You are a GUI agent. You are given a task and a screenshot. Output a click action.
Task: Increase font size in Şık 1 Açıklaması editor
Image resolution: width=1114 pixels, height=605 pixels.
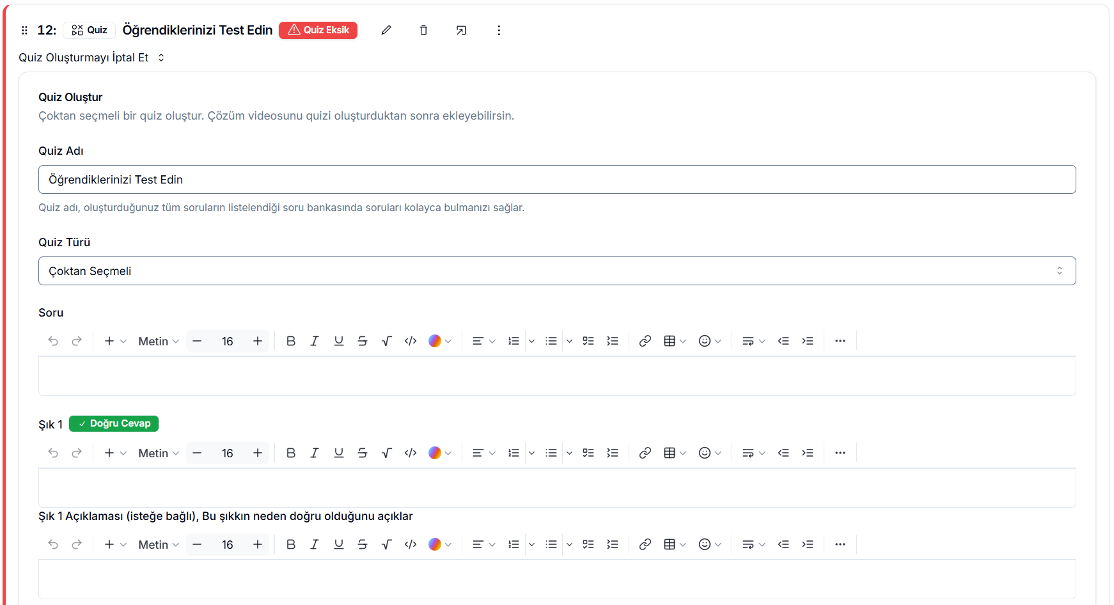point(258,544)
